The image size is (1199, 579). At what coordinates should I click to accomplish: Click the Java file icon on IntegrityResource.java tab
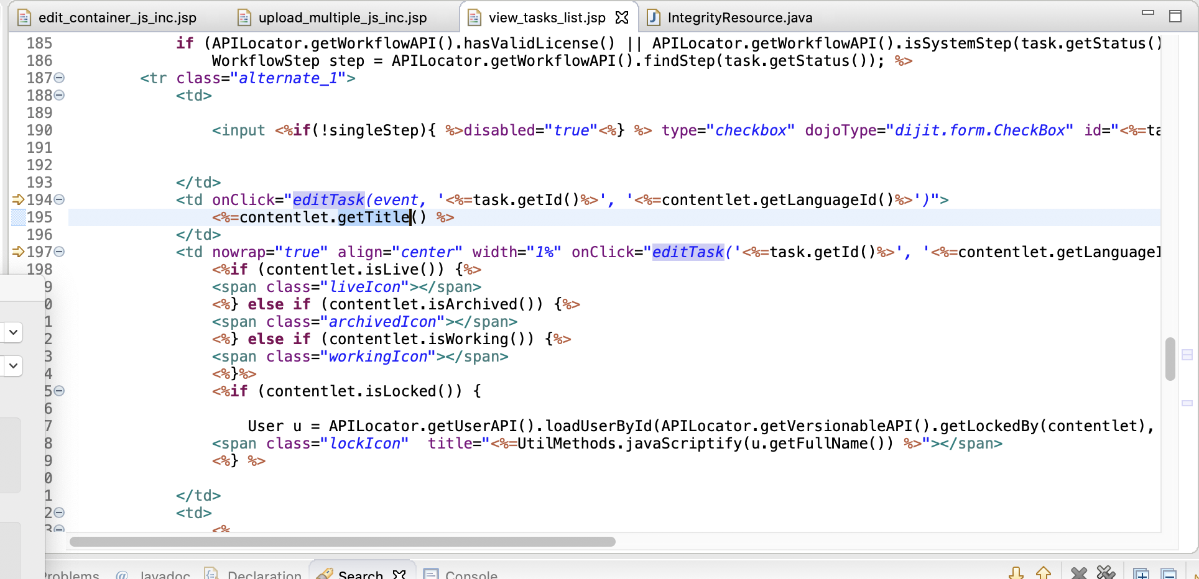pyautogui.click(x=653, y=18)
